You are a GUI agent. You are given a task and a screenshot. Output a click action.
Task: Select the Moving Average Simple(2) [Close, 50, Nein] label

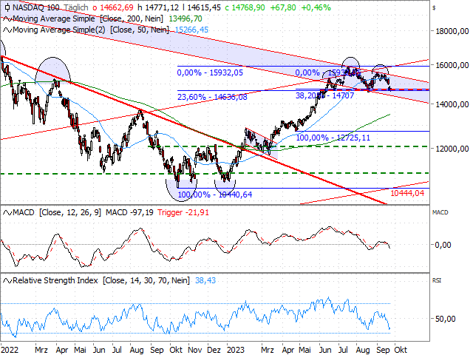91,30
